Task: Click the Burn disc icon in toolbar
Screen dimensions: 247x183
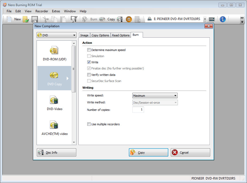Action: pos(85,19)
